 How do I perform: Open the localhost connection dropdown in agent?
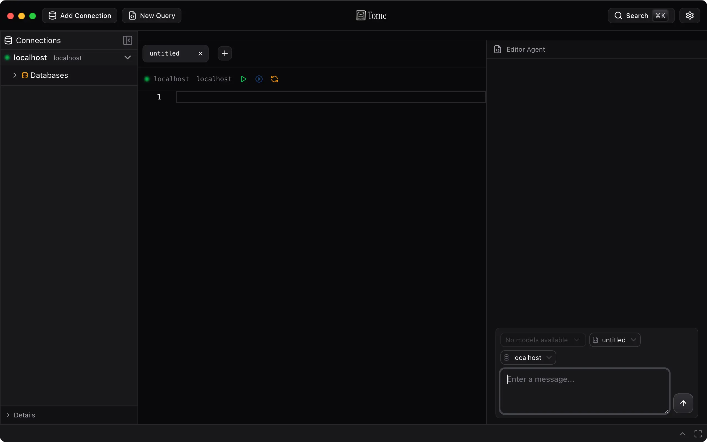pos(527,357)
